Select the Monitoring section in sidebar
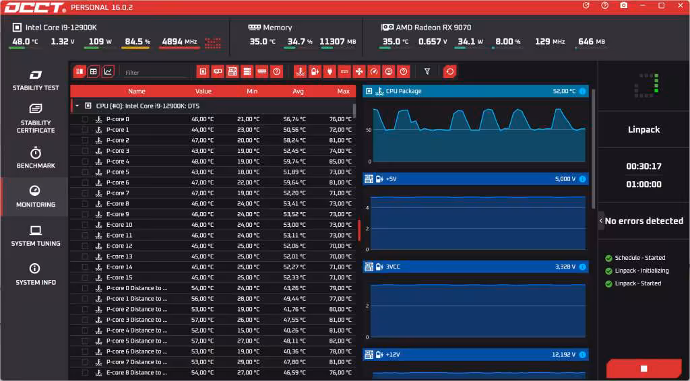690x381 pixels. (35, 197)
